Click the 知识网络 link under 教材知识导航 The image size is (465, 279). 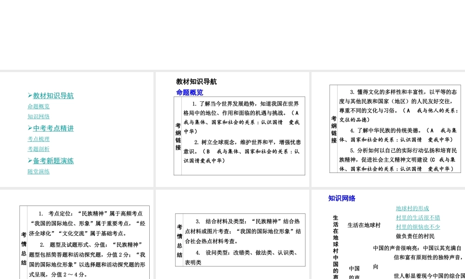[39, 116]
